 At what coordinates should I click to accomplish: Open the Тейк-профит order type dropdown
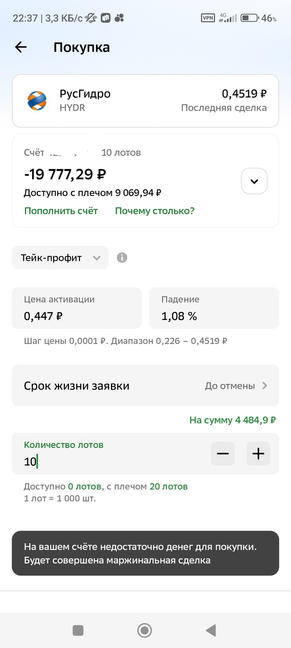60,258
